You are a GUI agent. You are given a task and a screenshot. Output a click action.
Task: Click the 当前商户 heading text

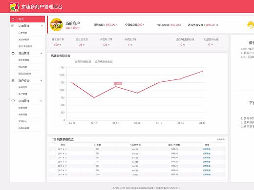(73, 23)
